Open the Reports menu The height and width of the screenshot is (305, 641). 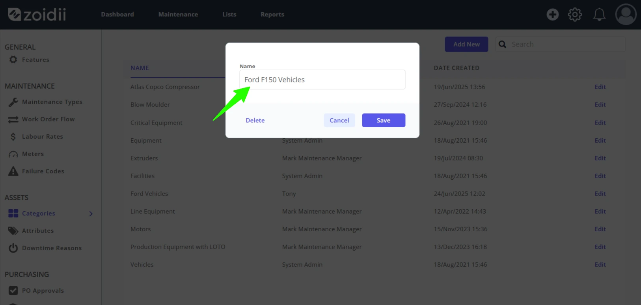pyautogui.click(x=272, y=14)
